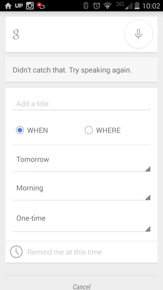Tap the microphone voice search button
This screenshot has height=290, width=163.
pyautogui.click(x=138, y=34)
